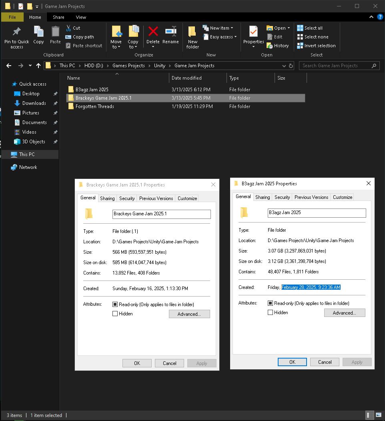Open Explorer help question mark icon

(x=380, y=17)
